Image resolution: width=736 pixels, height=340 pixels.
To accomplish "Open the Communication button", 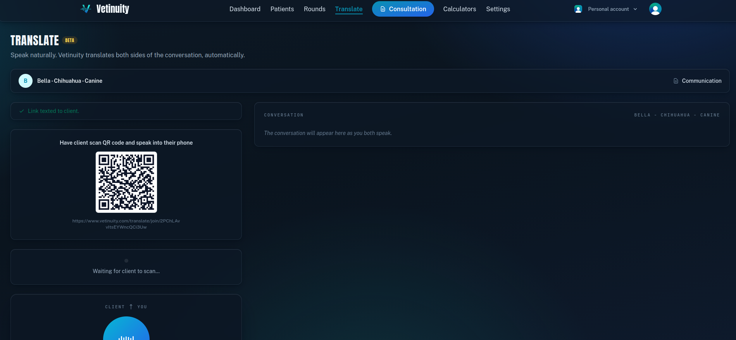I will (697, 81).
